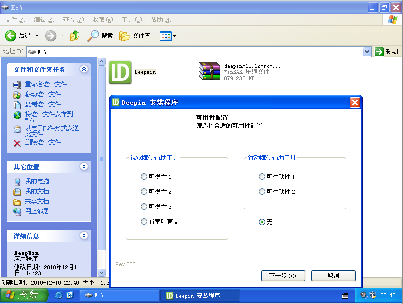Screen dimensions: 403x304
Task: Expand the address bar dropdown
Action: 367,52
